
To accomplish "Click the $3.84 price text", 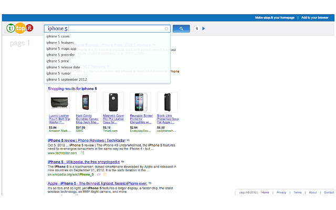I will [52, 128].
